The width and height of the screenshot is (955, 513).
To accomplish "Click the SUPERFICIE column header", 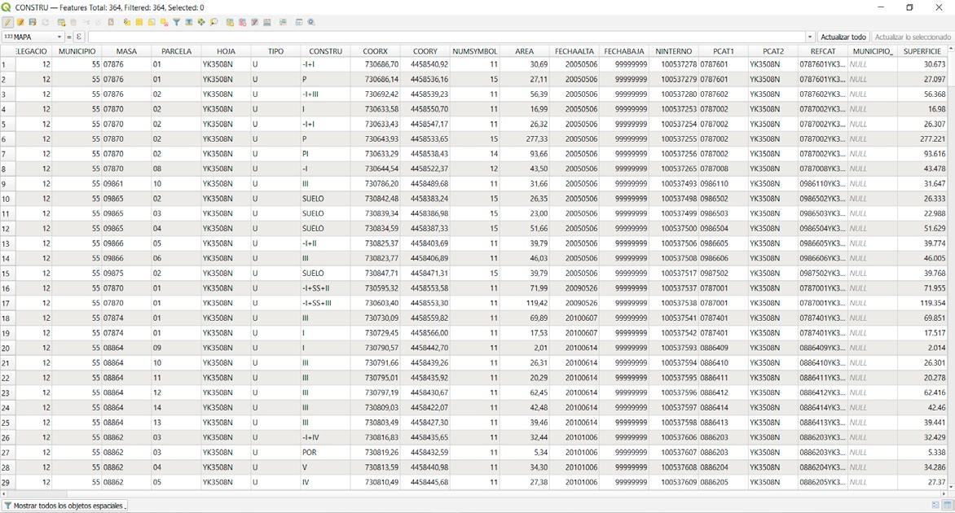I will (x=922, y=51).
